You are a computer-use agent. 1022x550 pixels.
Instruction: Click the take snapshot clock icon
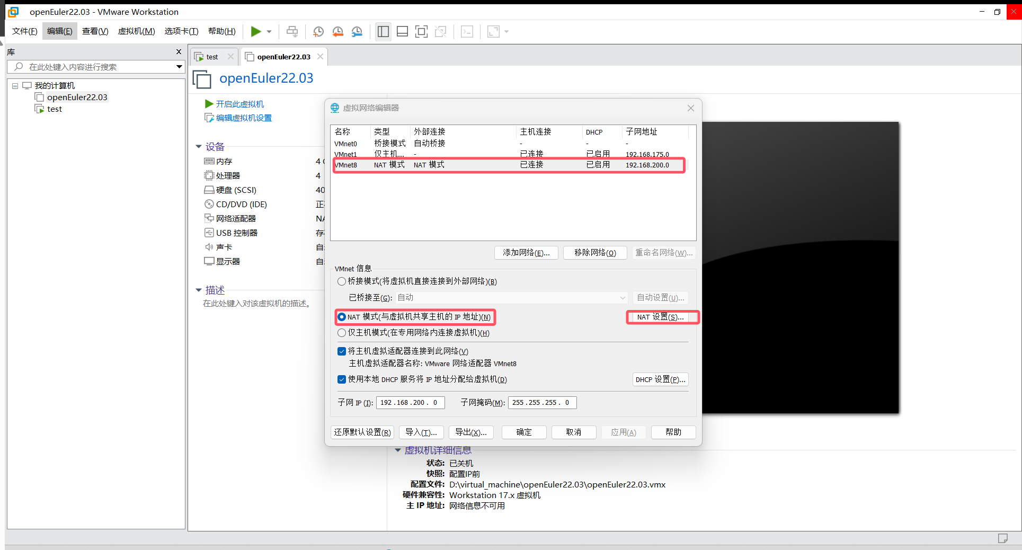(318, 31)
